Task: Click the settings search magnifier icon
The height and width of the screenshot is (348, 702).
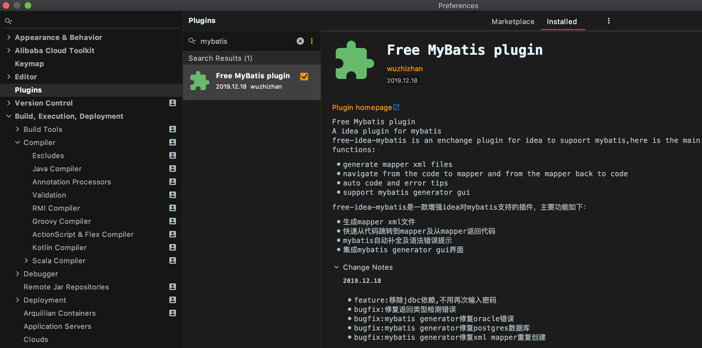Action: [8, 21]
